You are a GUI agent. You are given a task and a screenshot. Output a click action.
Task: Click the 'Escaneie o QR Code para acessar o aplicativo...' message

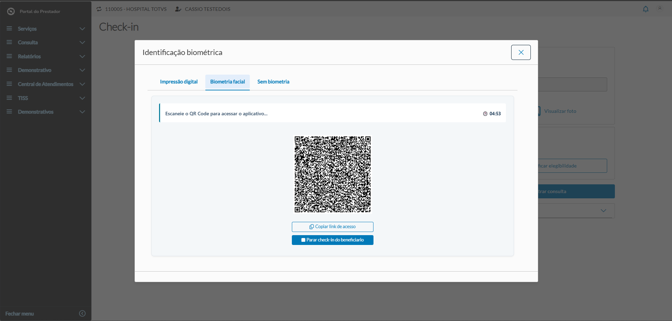pos(216,114)
